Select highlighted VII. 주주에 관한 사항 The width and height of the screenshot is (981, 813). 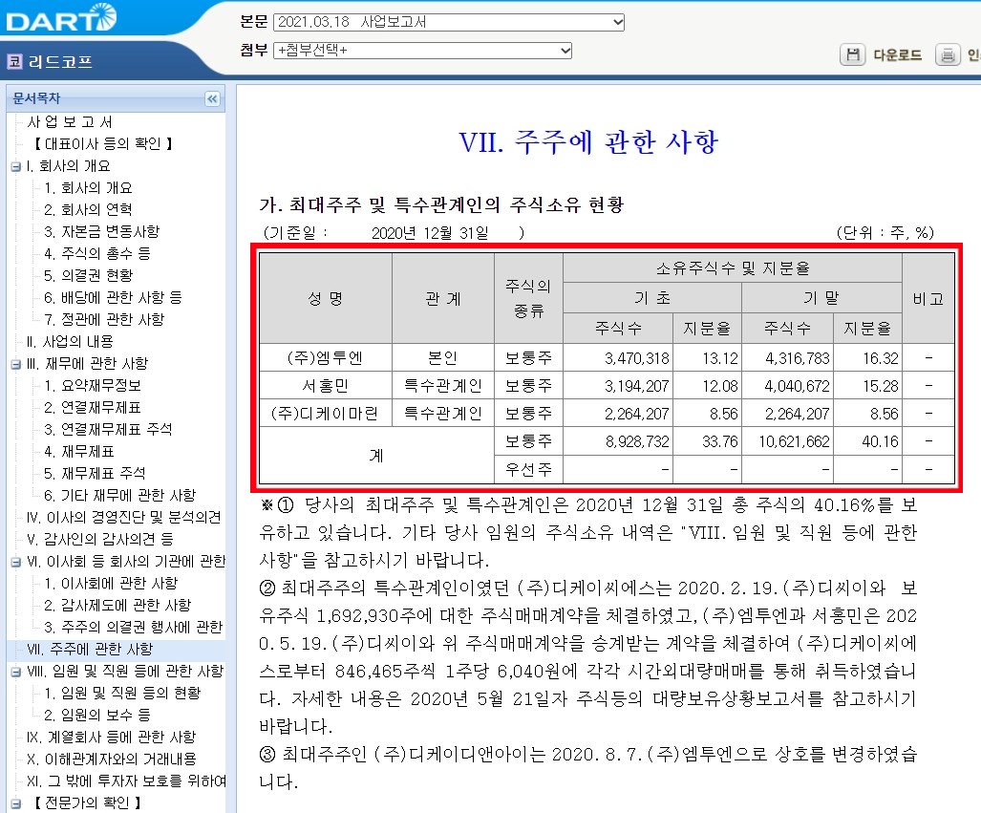point(90,649)
